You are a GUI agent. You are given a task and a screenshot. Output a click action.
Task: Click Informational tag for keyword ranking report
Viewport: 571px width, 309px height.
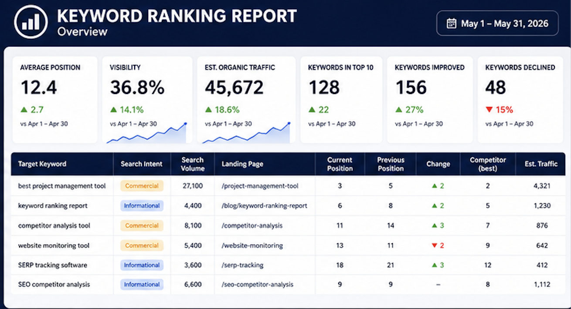coord(142,205)
